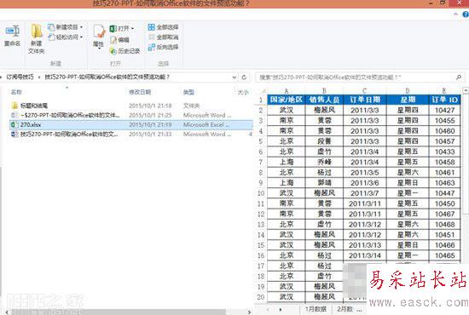Click the order ID cell 10427
469x315 pixels.
(x=444, y=110)
